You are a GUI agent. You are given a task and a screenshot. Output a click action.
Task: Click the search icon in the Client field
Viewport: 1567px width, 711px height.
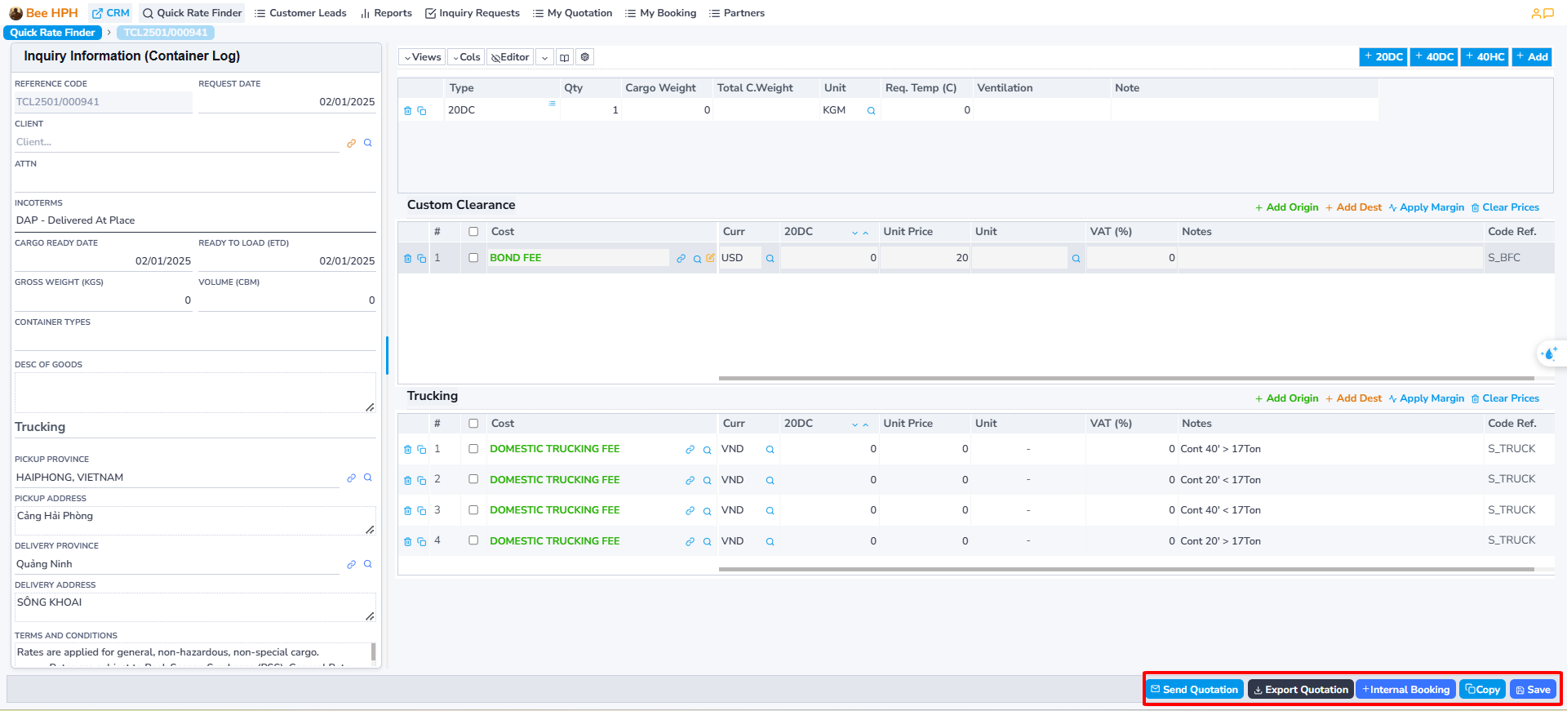pyautogui.click(x=368, y=143)
